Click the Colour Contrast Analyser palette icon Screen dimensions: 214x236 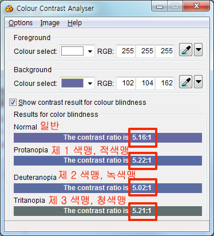click(x=9, y=9)
